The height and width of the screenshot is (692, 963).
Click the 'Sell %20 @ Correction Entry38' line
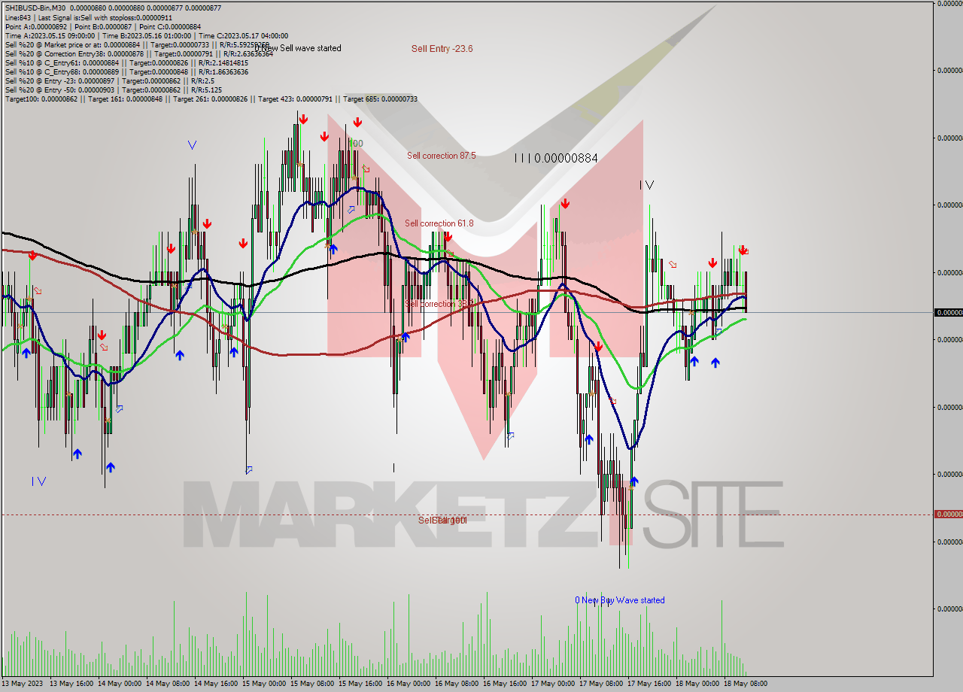[139, 53]
